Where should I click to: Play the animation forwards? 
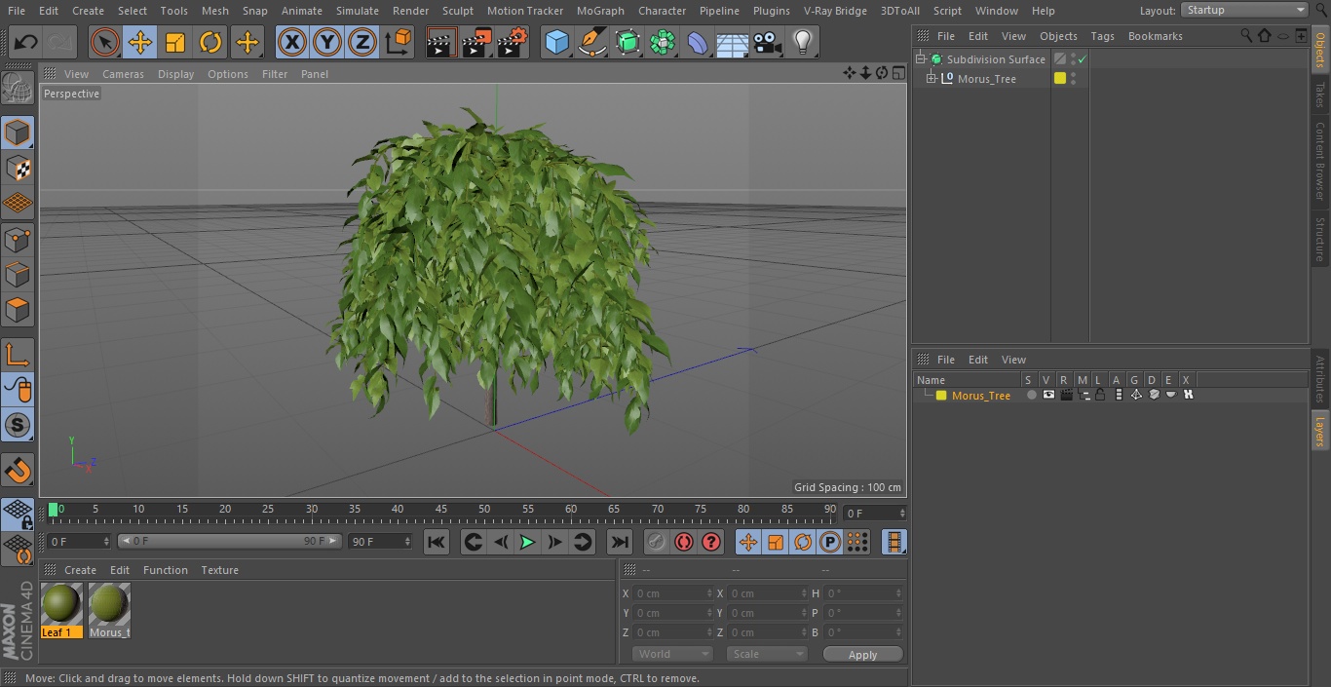coord(527,543)
